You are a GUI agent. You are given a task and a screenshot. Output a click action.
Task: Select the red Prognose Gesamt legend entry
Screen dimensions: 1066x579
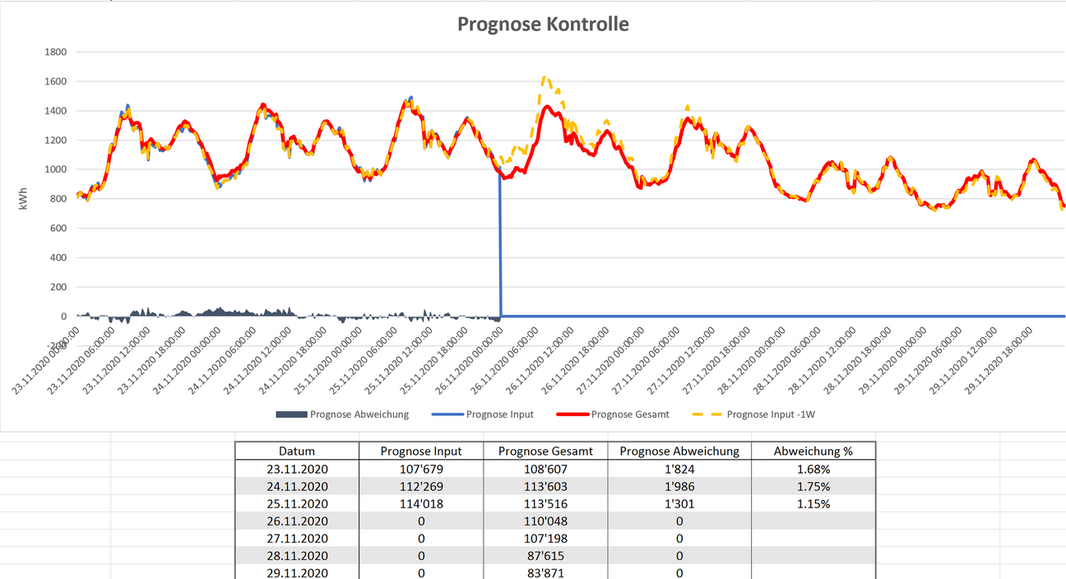coord(613,415)
